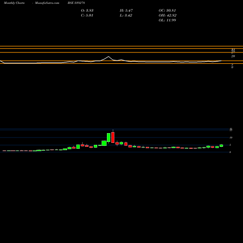
Task: Click the high value 'H: 5.47'
Action: 126,10
